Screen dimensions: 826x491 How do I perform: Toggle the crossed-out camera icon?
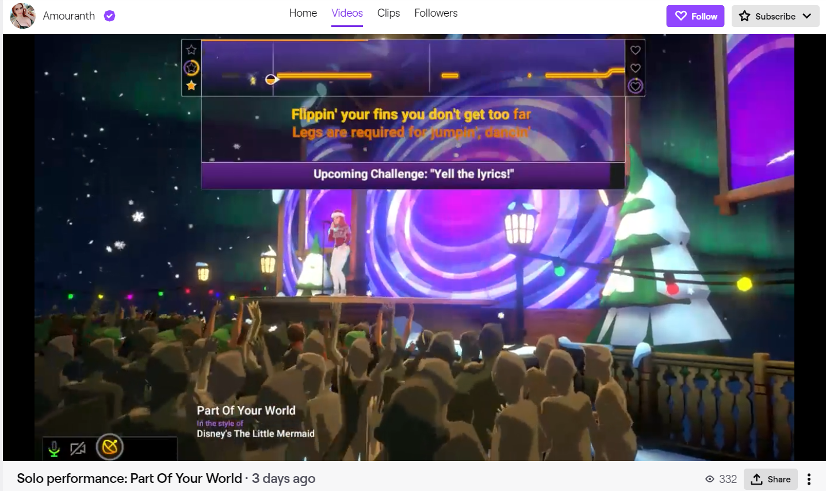[78, 448]
